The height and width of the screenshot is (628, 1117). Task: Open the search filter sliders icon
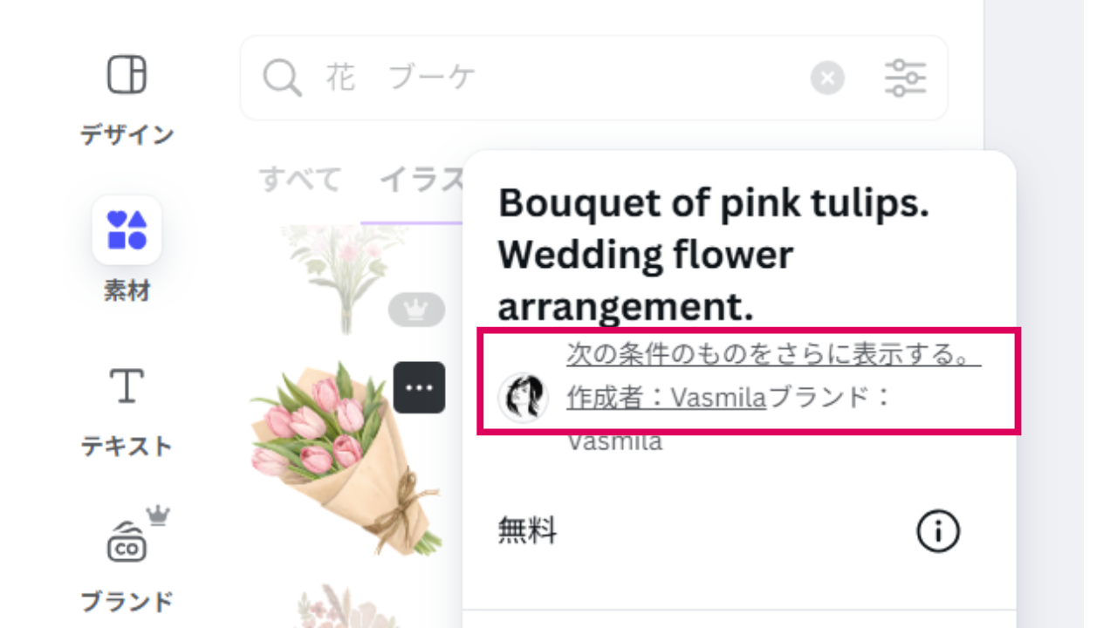pos(905,78)
